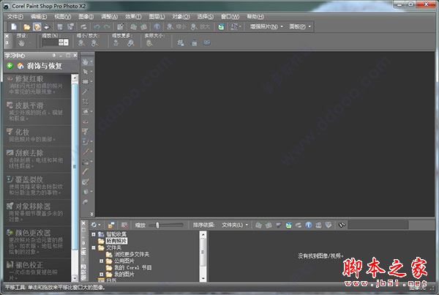The height and width of the screenshot is (295, 439).
Task: Close the 学习中心 panel
Action: [x=75, y=56]
